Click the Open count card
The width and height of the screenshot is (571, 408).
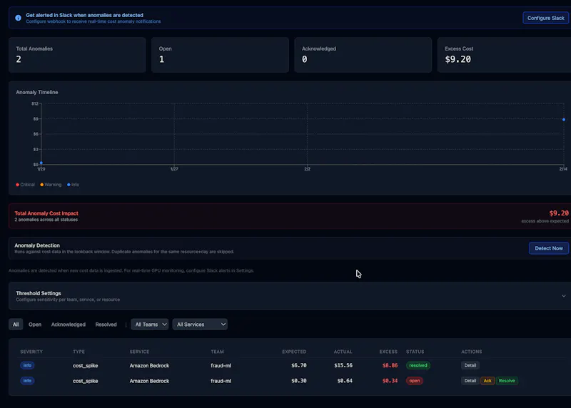pyautogui.click(x=221, y=55)
